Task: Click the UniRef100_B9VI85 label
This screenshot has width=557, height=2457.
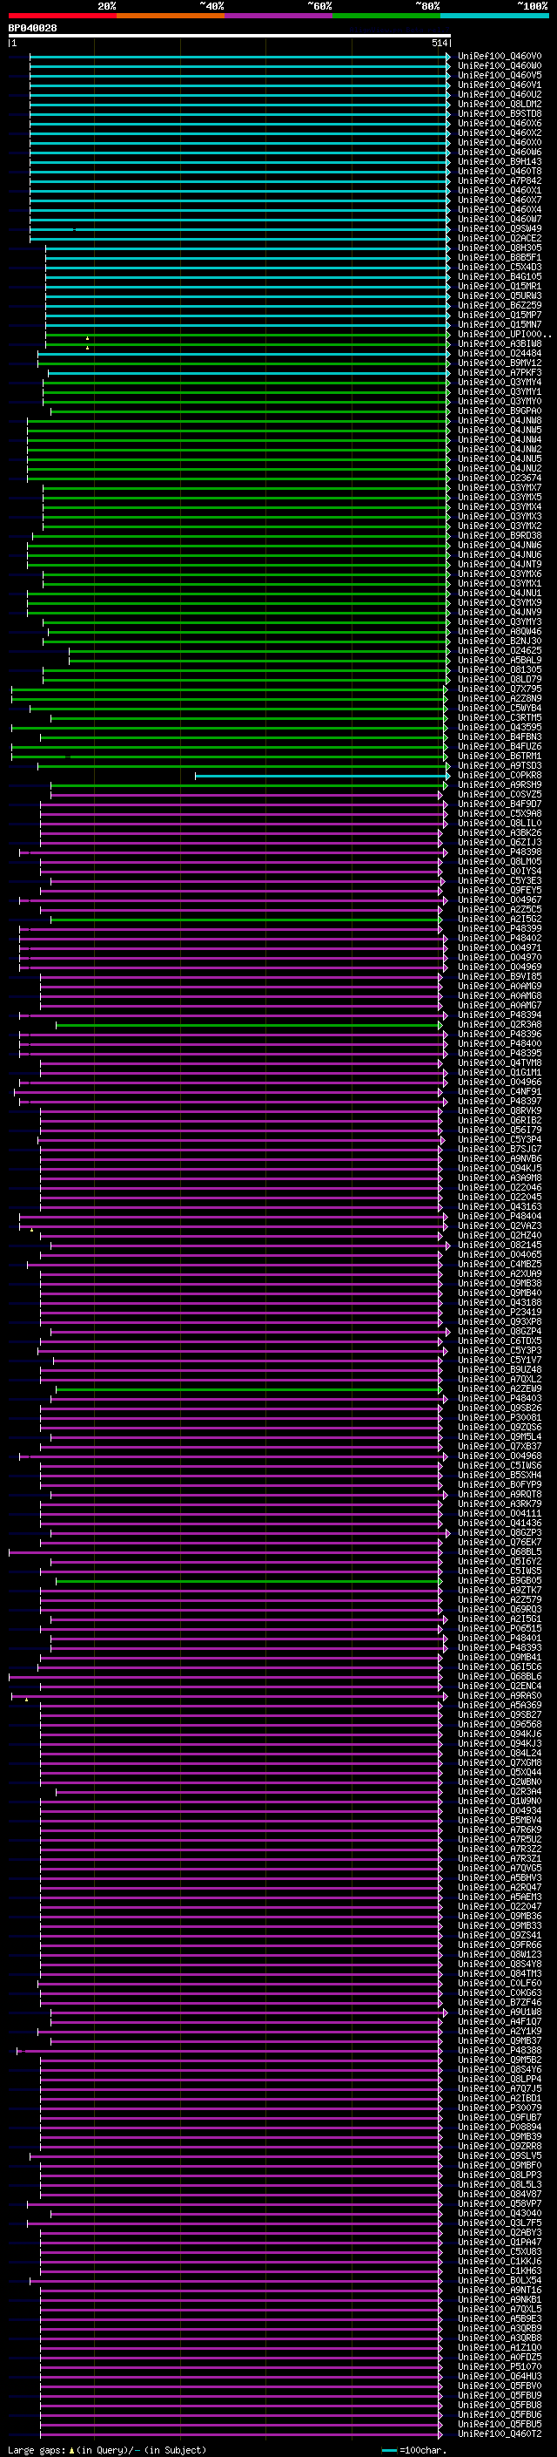Action: (x=500, y=977)
